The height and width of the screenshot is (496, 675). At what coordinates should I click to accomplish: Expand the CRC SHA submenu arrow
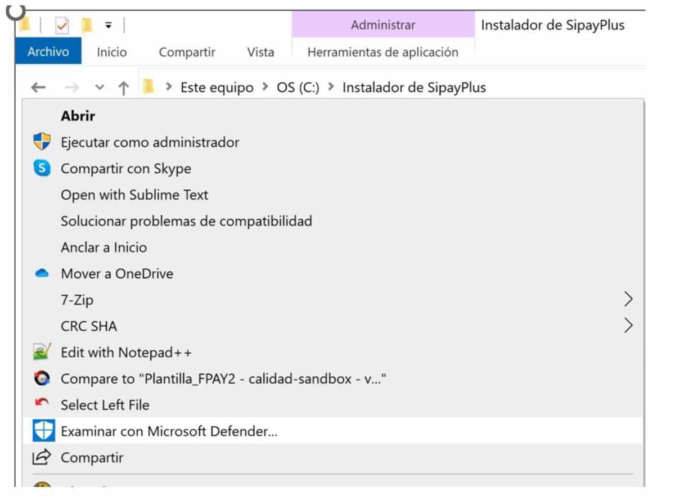pyautogui.click(x=628, y=326)
